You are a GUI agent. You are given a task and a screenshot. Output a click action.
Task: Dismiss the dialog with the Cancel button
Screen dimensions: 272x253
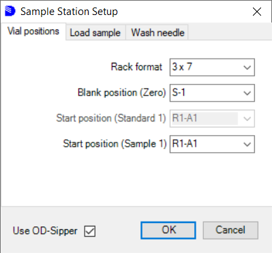pos(230,230)
